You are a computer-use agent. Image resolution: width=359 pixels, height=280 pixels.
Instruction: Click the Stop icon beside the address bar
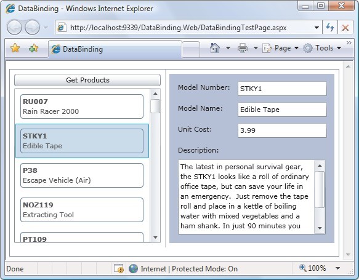(345, 28)
